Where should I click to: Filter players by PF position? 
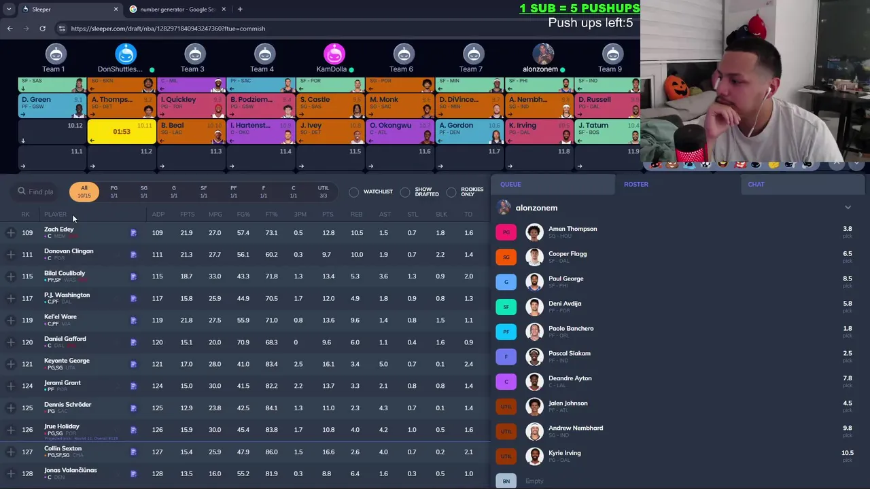(234, 192)
